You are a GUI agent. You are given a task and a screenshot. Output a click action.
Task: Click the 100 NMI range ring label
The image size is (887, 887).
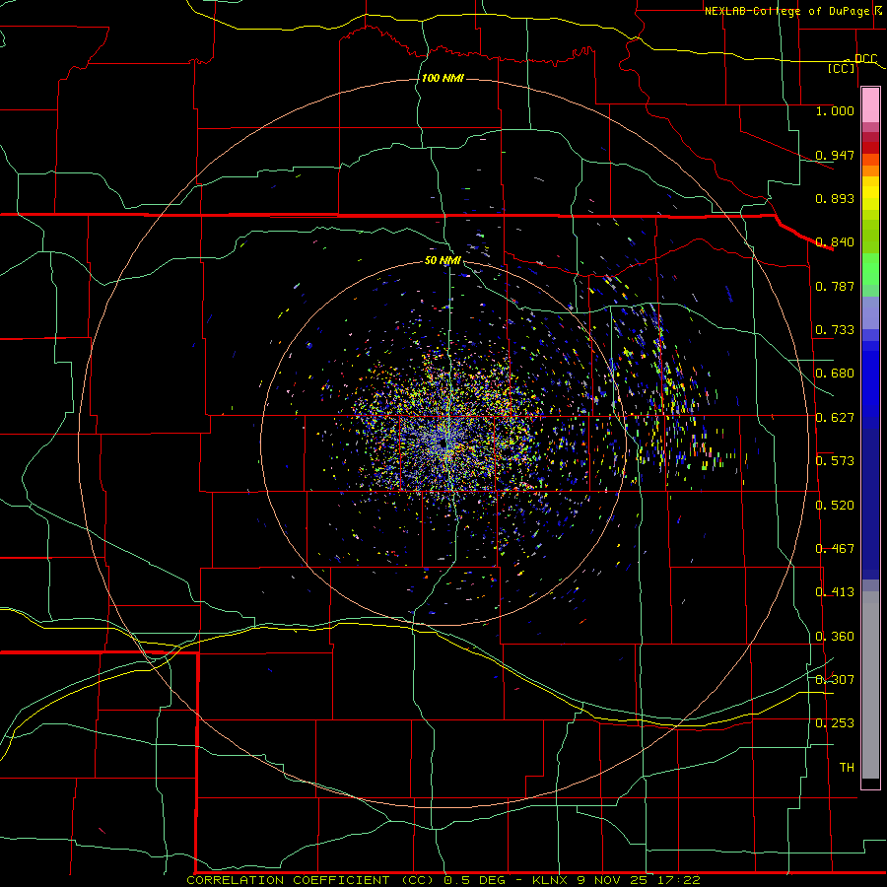(x=443, y=78)
